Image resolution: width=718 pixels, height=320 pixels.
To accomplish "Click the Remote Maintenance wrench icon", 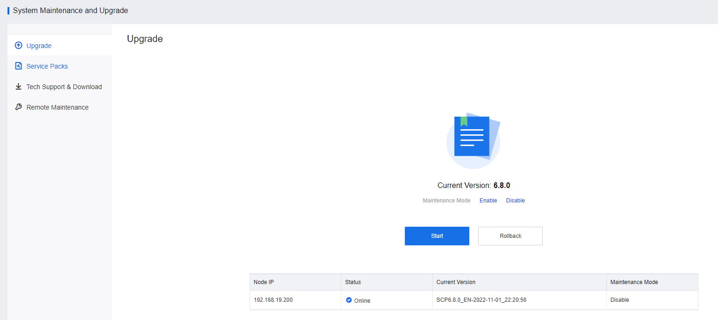I will [x=19, y=107].
